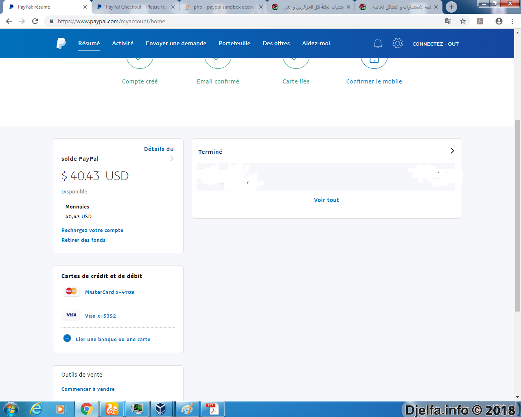Image resolution: width=521 pixels, height=417 pixels.
Task: Open Envoyer une demande menu
Action: coord(176,43)
